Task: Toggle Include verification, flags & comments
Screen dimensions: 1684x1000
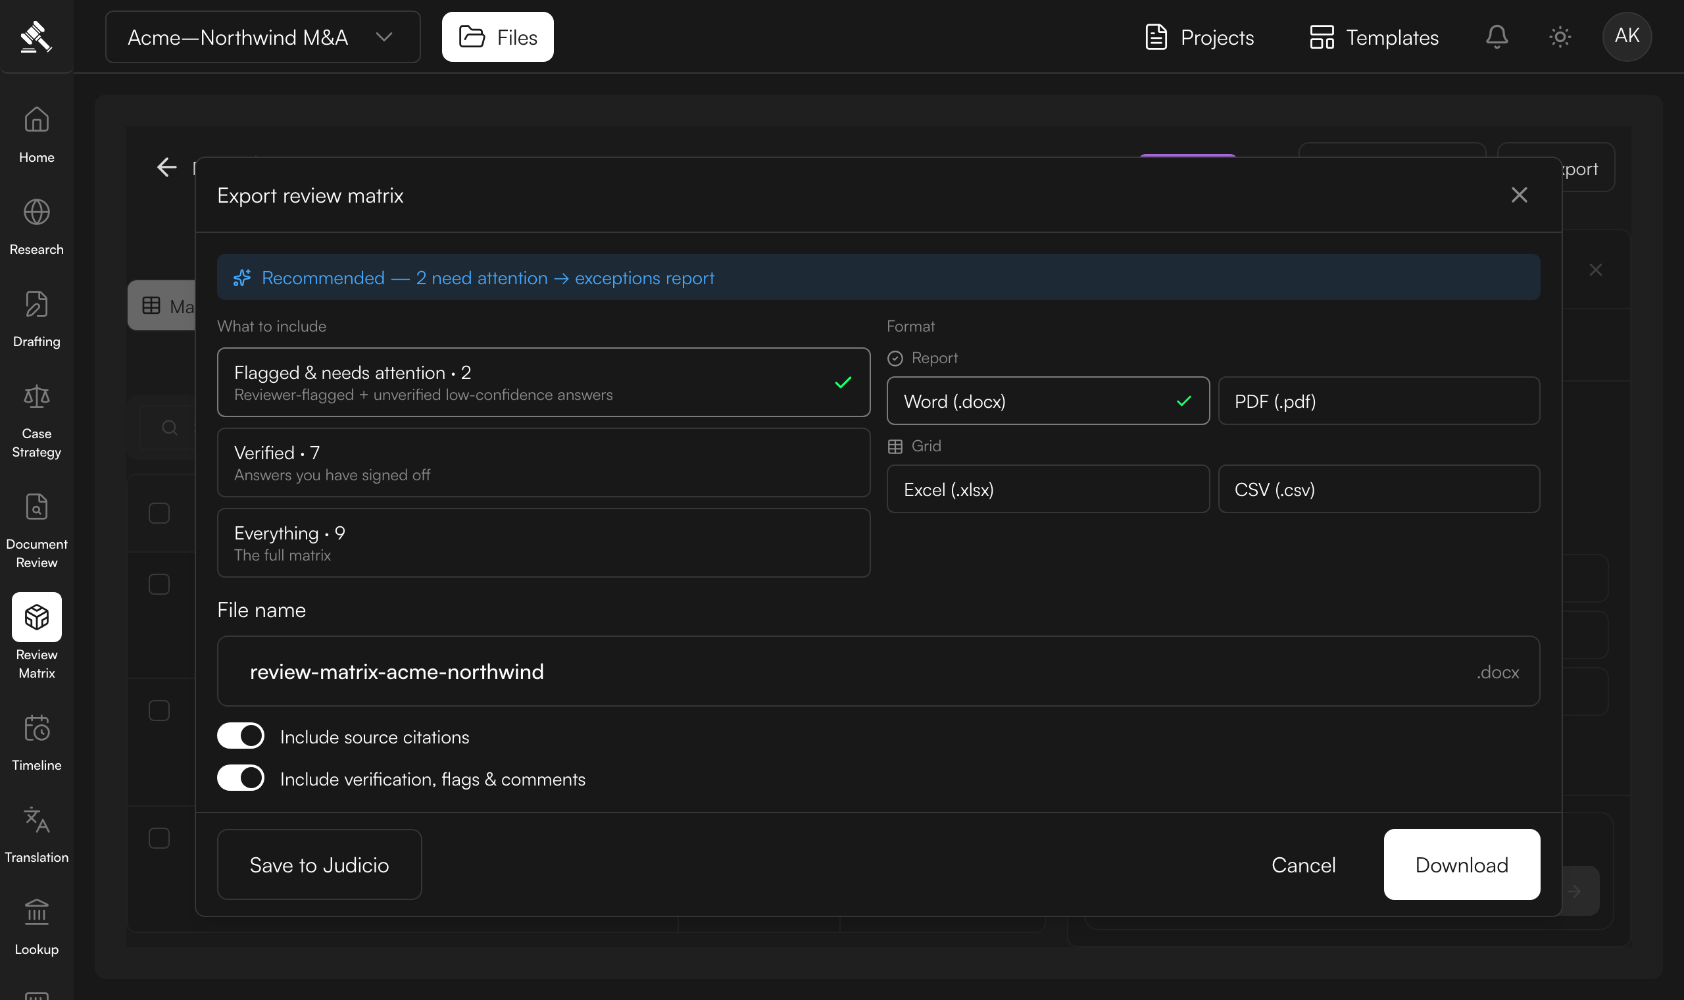Action: click(x=241, y=778)
